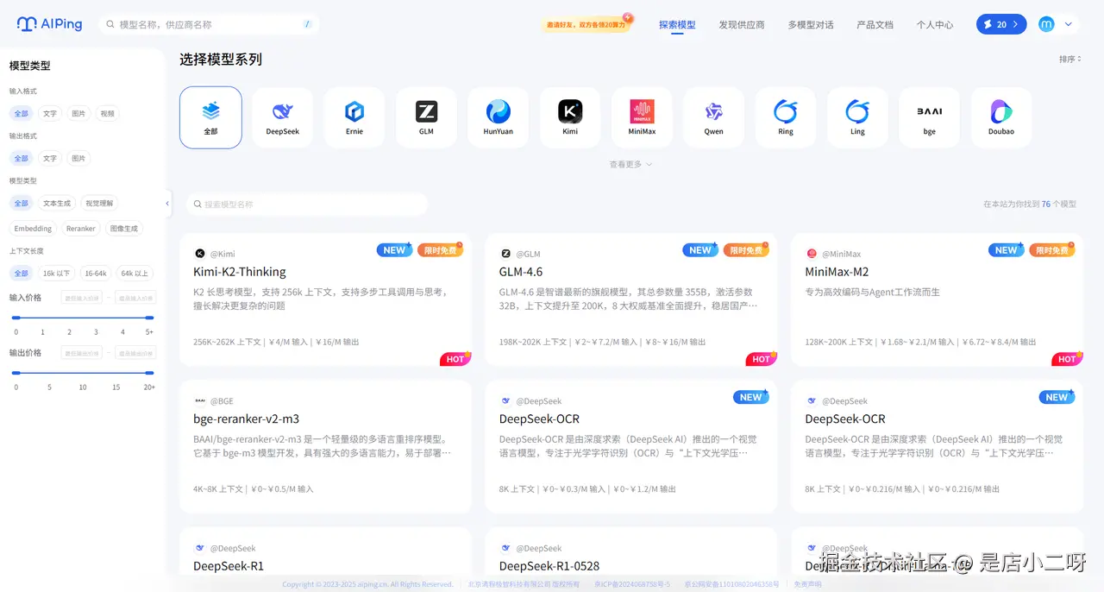The image size is (1104, 592).
Task: Select 图片 under 输出格式
Action: [78, 158]
